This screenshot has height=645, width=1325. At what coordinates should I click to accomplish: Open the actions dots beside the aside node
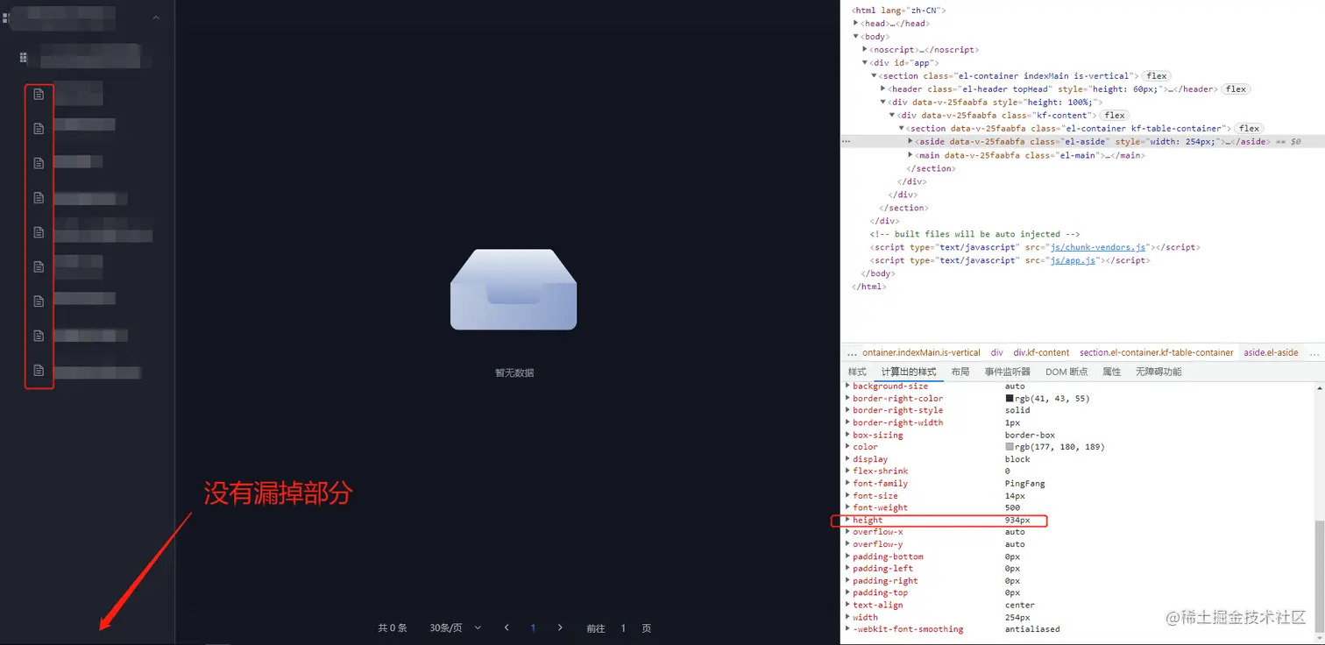point(847,141)
